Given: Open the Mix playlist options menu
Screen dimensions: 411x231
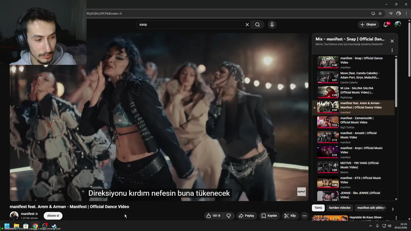Looking at the screenshot, I should (392, 50).
